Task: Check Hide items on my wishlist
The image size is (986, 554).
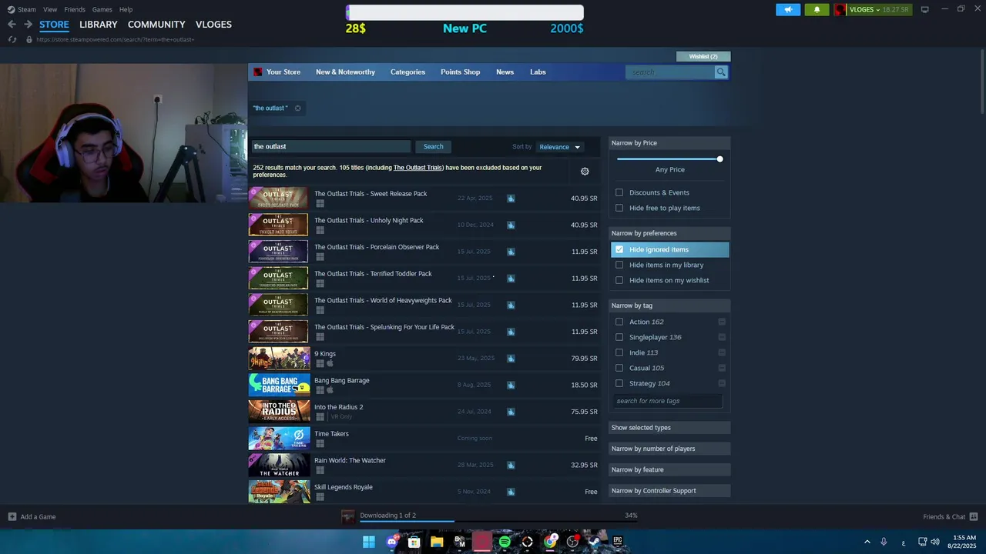Action: 619,280
